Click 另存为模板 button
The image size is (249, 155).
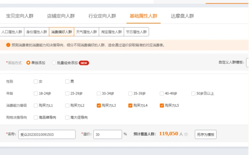(x=206, y=134)
